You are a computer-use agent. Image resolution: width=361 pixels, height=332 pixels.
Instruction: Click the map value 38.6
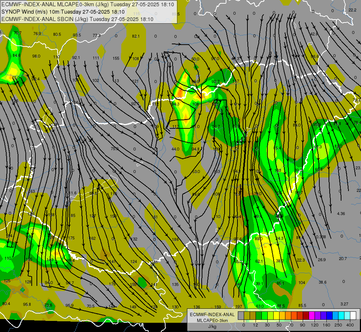323,282
